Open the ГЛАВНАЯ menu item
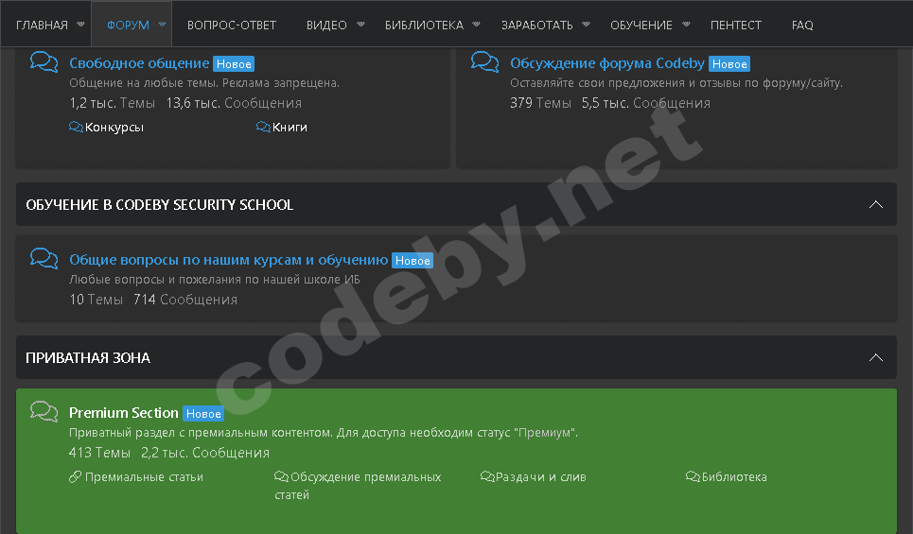Viewport: 913px width, 534px height. 42,25
